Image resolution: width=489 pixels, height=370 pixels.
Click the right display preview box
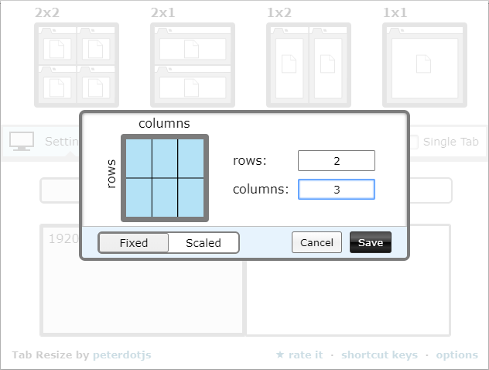(x=348, y=298)
